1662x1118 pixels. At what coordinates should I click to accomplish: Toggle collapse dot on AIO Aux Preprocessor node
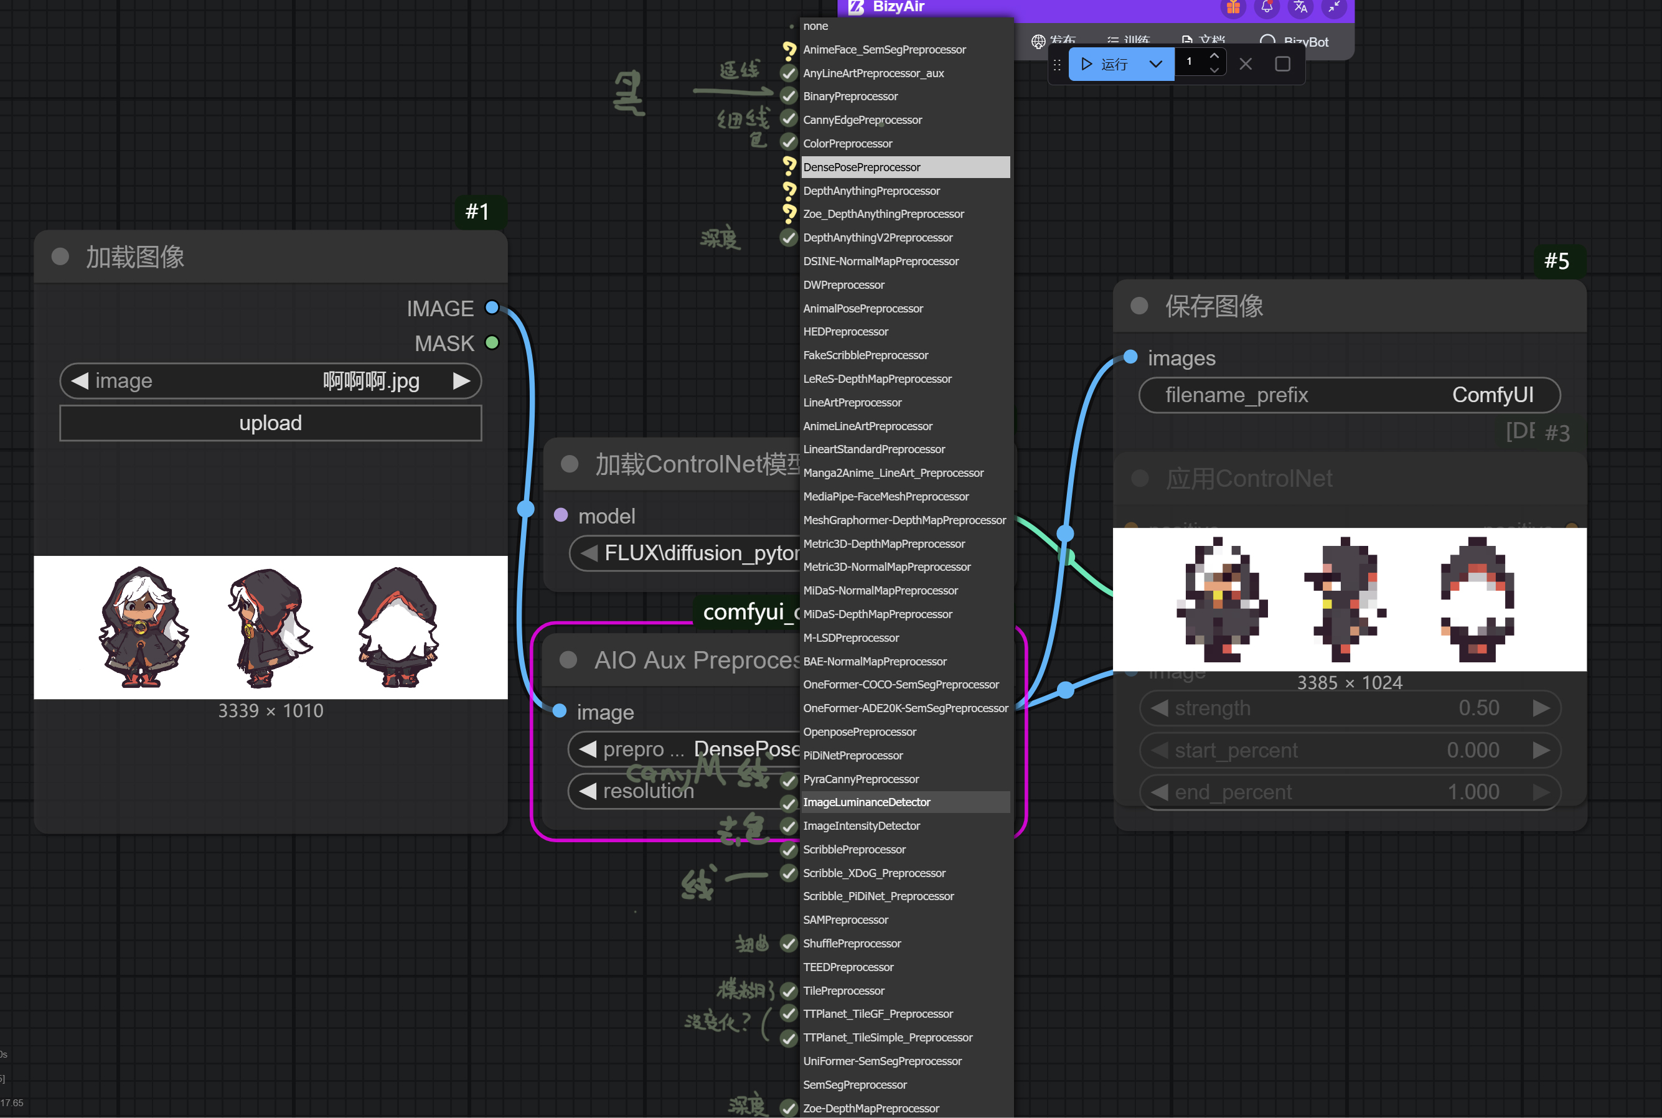click(568, 660)
